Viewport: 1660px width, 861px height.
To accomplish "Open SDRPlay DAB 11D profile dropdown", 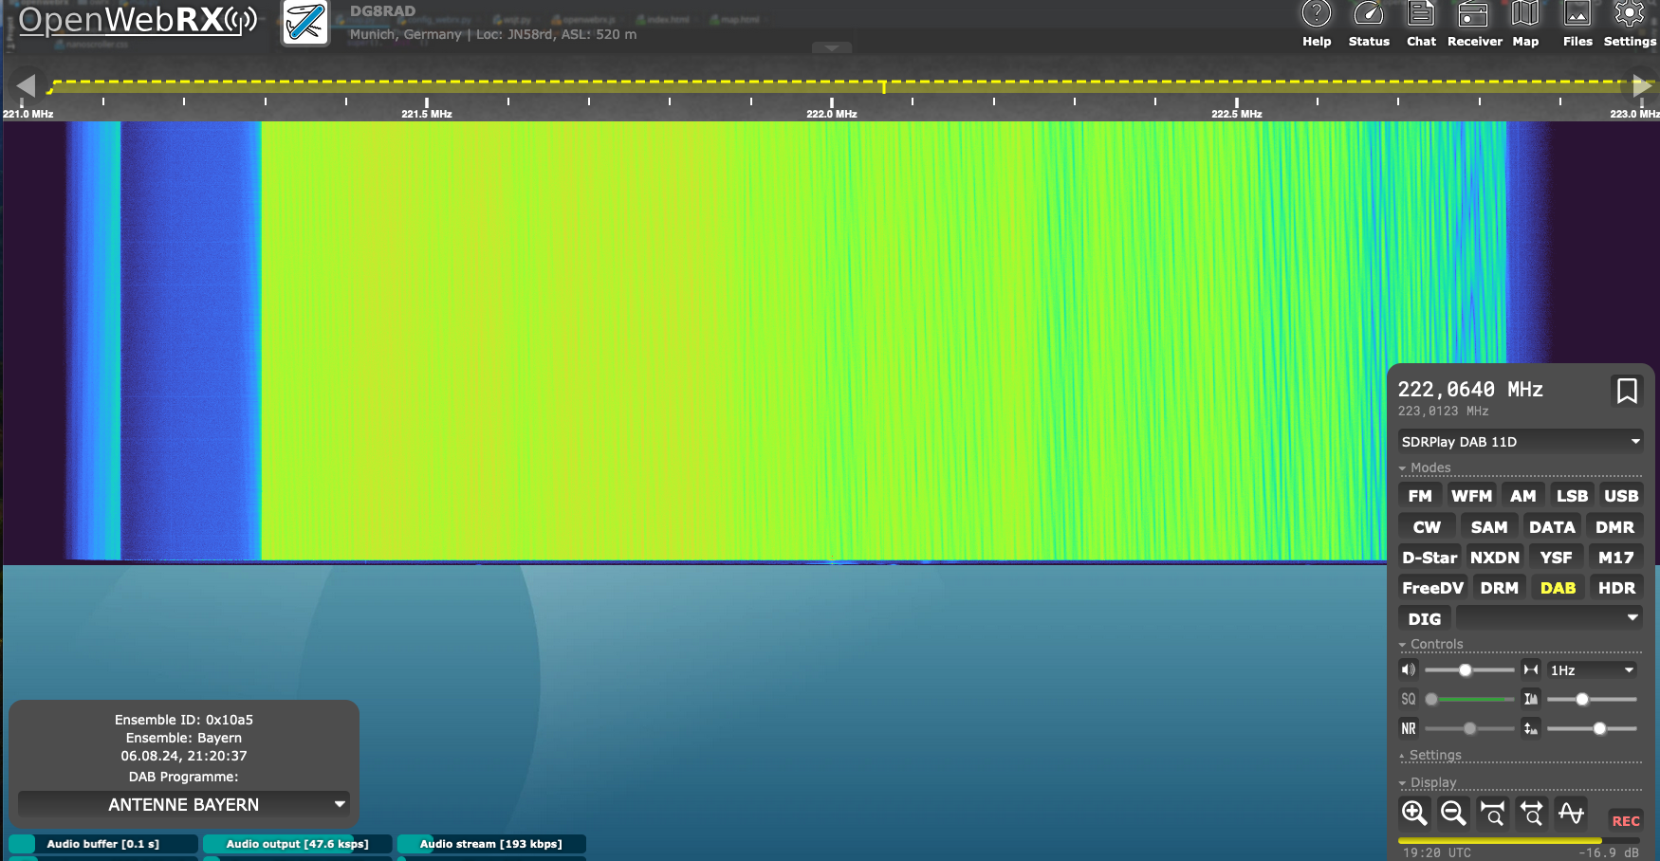I will (1521, 441).
